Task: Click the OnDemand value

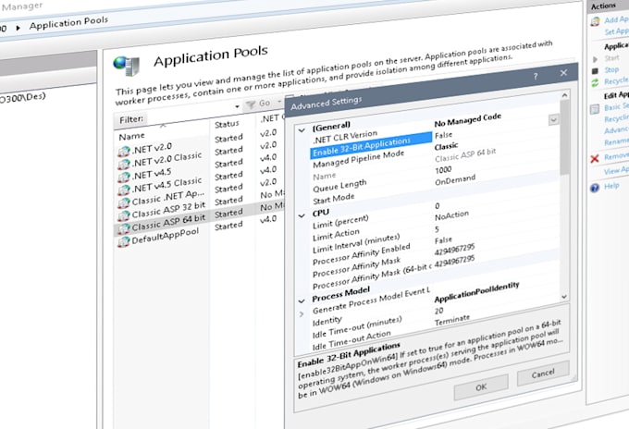Action: 455,179
